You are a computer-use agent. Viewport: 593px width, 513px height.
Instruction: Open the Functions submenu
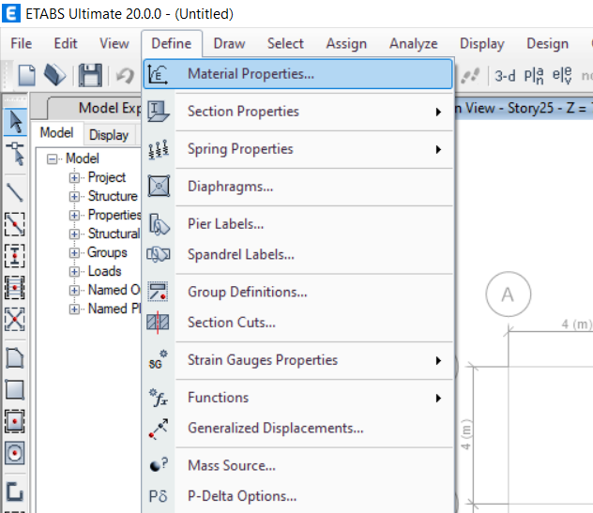[297, 398]
